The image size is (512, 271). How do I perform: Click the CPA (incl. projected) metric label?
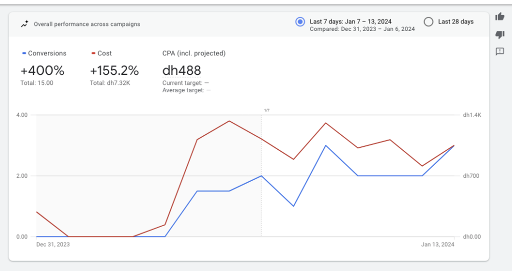[x=193, y=53]
